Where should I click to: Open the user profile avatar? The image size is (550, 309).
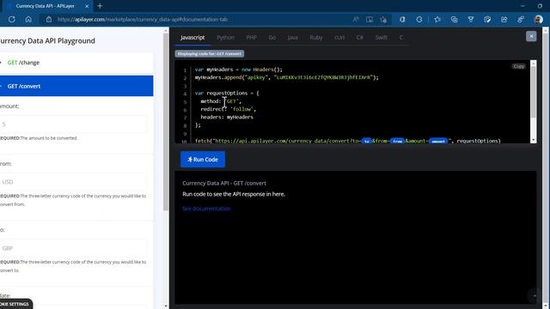pyautogui.click(x=539, y=19)
